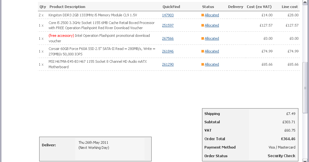
Task: Click Allocated link for Core i5 processor
Action: [212, 25]
